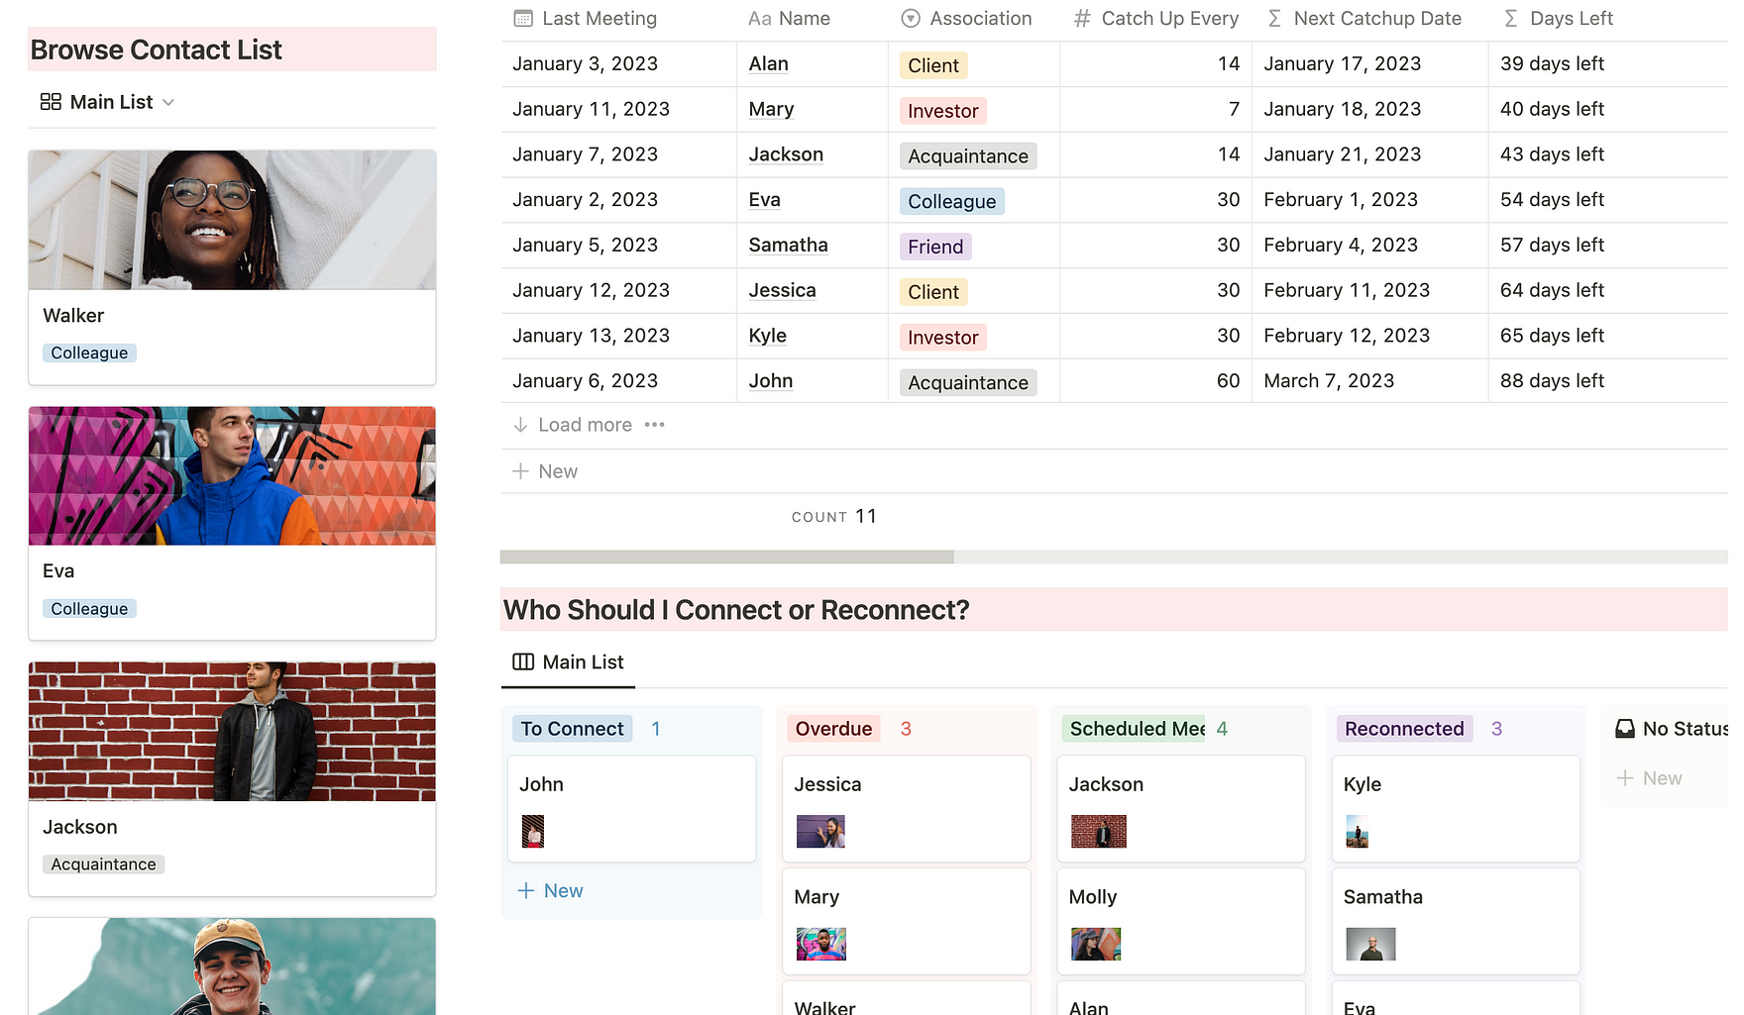Click the Investor tag in Mary's row

tap(942, 111)
